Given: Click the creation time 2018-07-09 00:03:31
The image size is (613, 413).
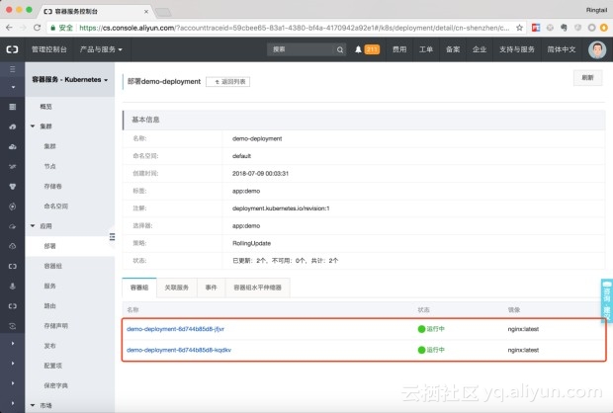Looking at the screenshot, I should 260,174.
